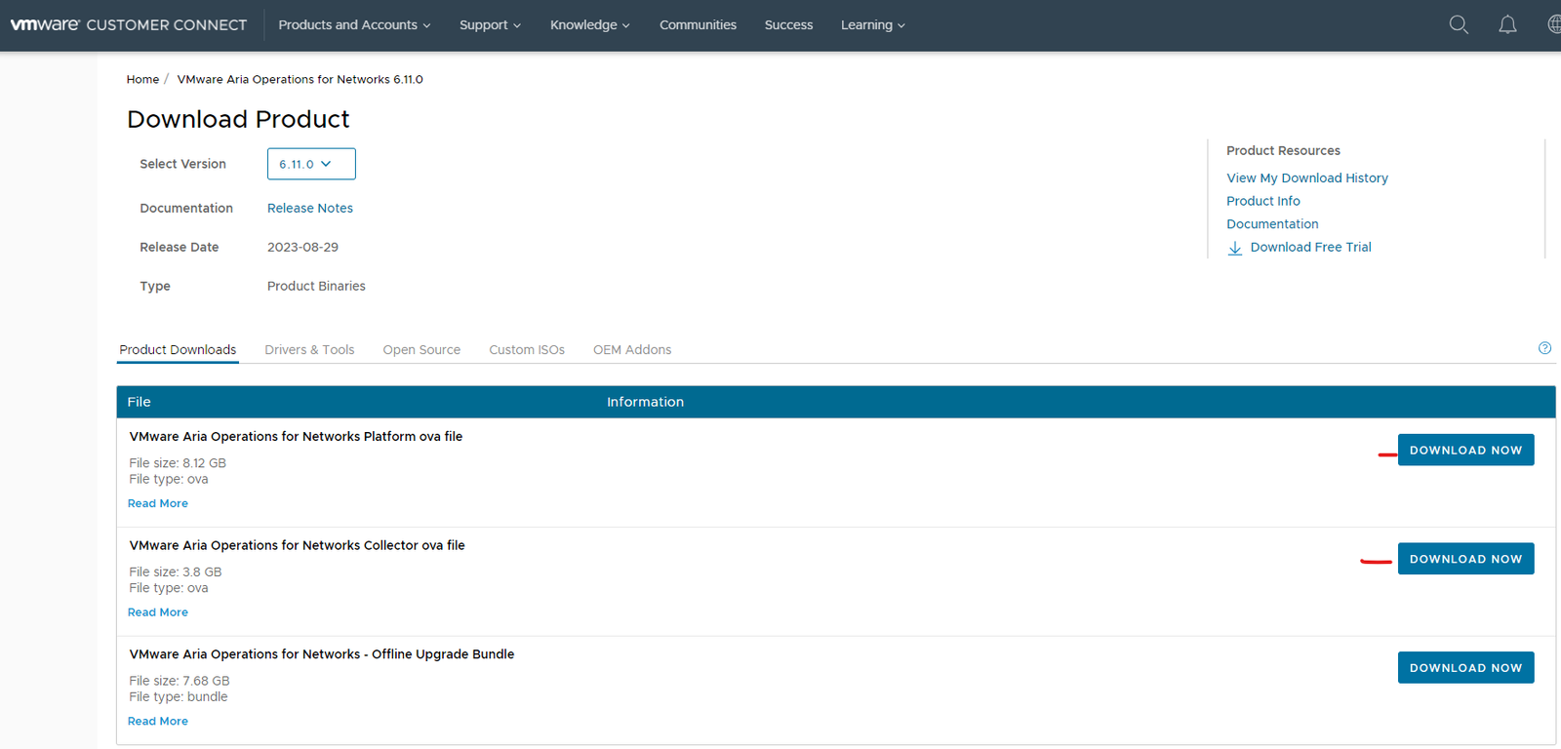Click the File column header
Screen dimensions: 1561x749
coord(140,402)
